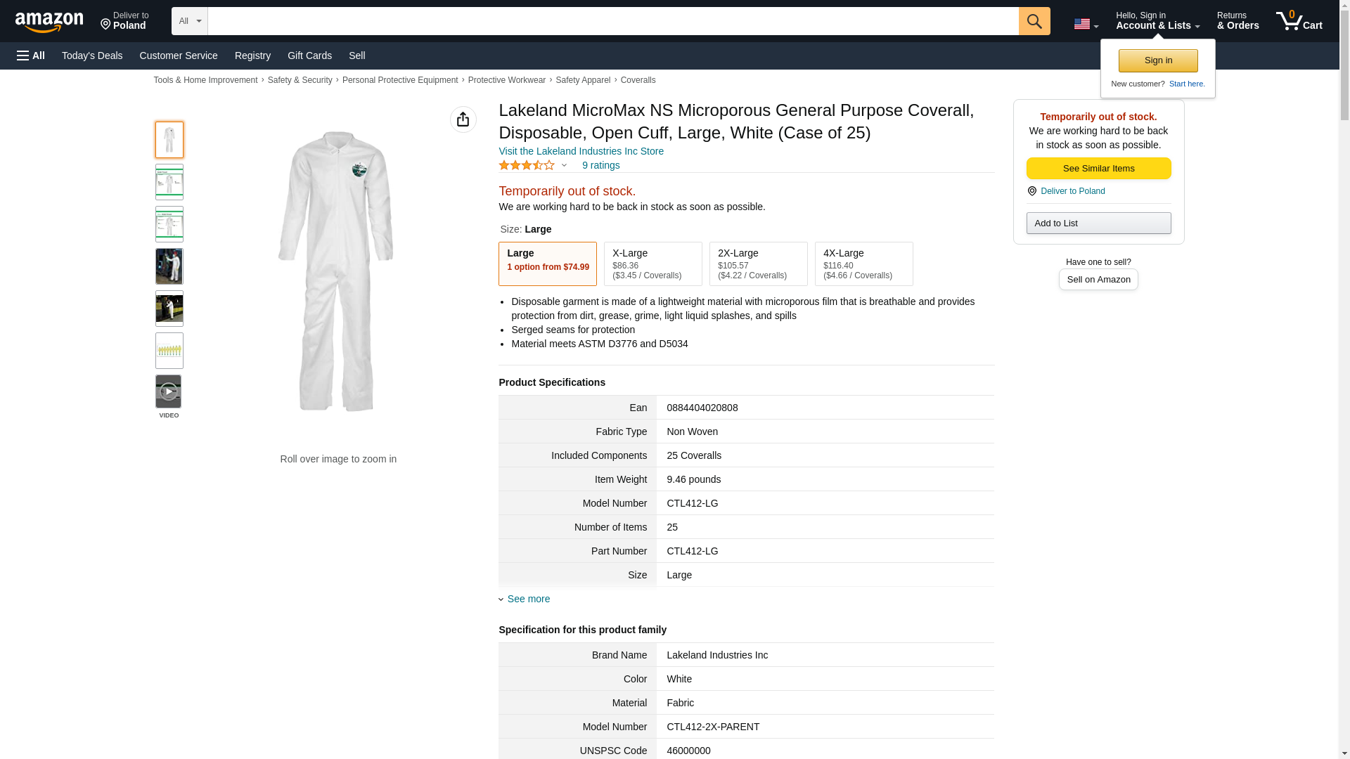Open Today's Deals menu item
This screenshot has width=1350, height=759.
click(92, 56)
